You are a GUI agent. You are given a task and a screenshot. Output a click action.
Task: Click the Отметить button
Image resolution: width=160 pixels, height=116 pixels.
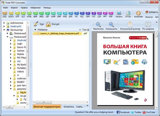[x=69, y=107]
